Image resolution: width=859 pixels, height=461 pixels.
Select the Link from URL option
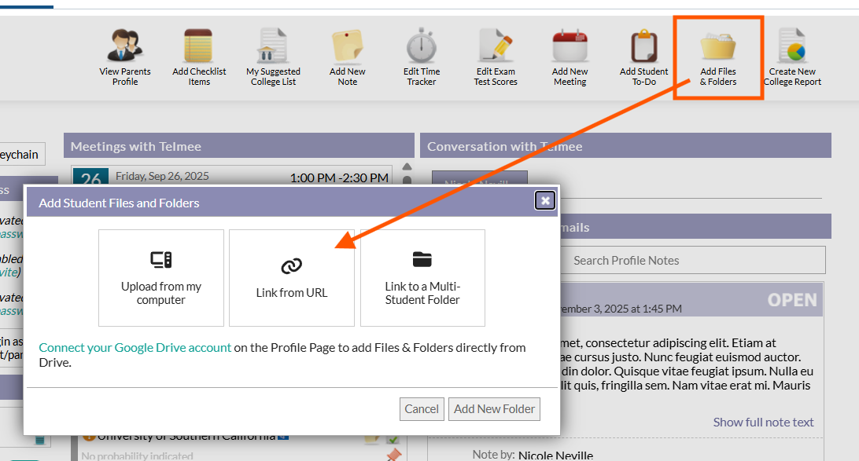[x=292, y=278]
